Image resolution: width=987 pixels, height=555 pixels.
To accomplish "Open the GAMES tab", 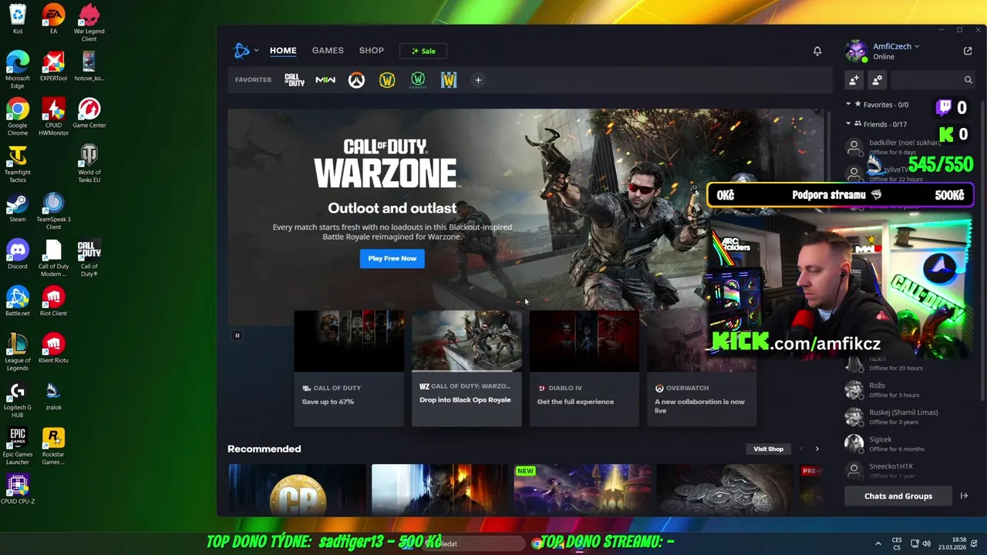I will (328, 51).
